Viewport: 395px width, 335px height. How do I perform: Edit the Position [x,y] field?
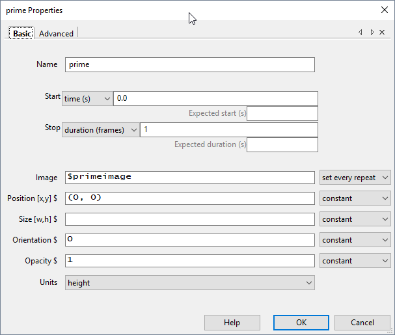[190, 198]
